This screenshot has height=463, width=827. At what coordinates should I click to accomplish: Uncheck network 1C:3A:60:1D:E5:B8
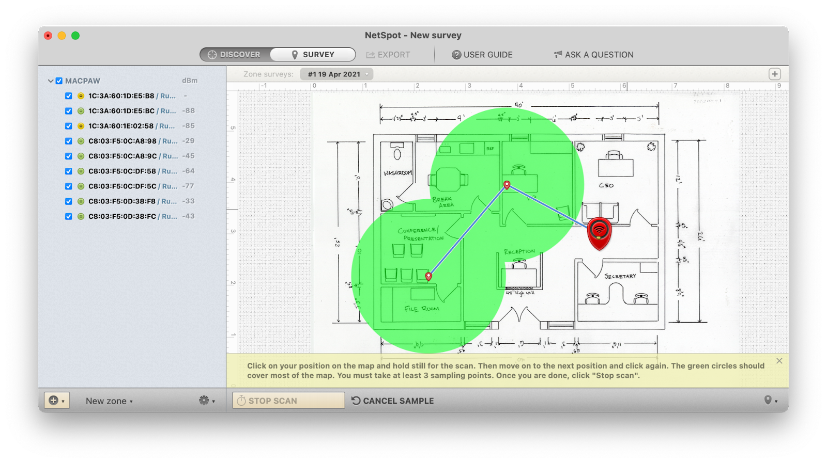(x=68, y=96)
